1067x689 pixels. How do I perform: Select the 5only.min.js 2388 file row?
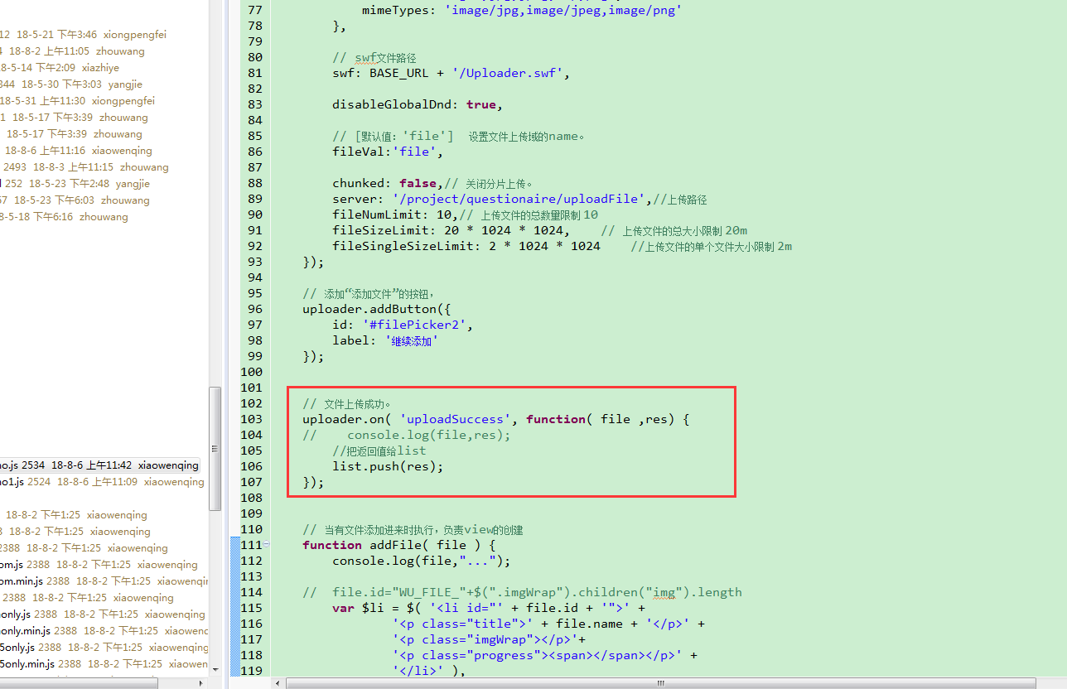(x=104, y=664)
